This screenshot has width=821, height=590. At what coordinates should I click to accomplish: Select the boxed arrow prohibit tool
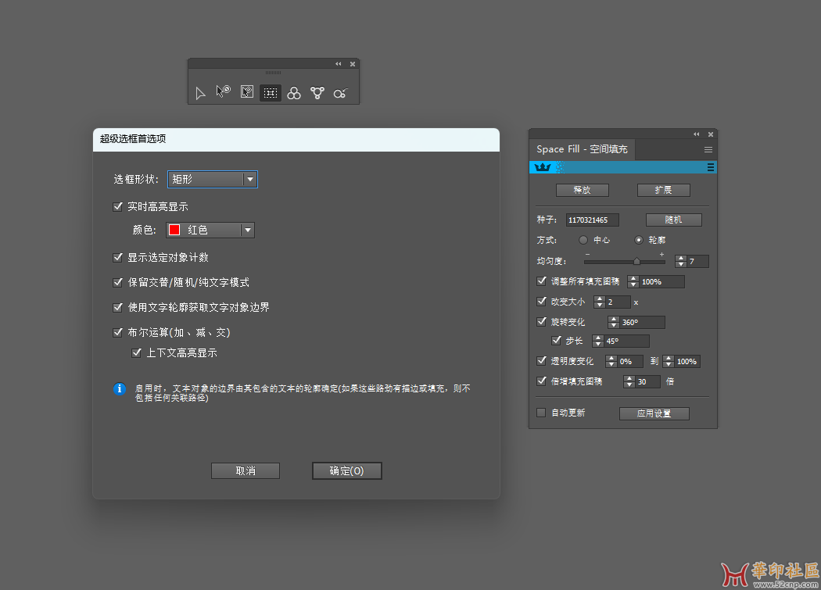coord(247,92)
